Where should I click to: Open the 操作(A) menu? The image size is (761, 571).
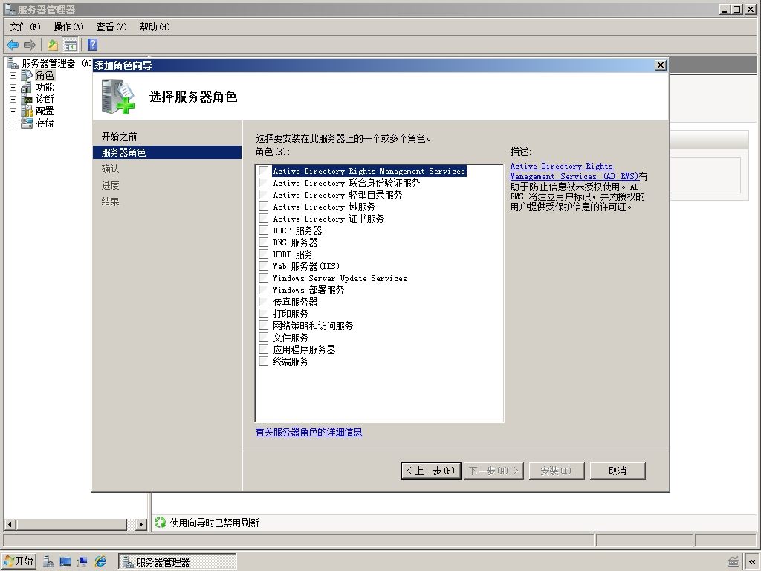pos(68,27)
